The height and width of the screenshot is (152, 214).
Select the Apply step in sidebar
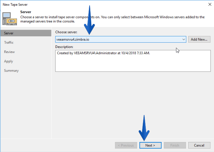tap(8, 61)
